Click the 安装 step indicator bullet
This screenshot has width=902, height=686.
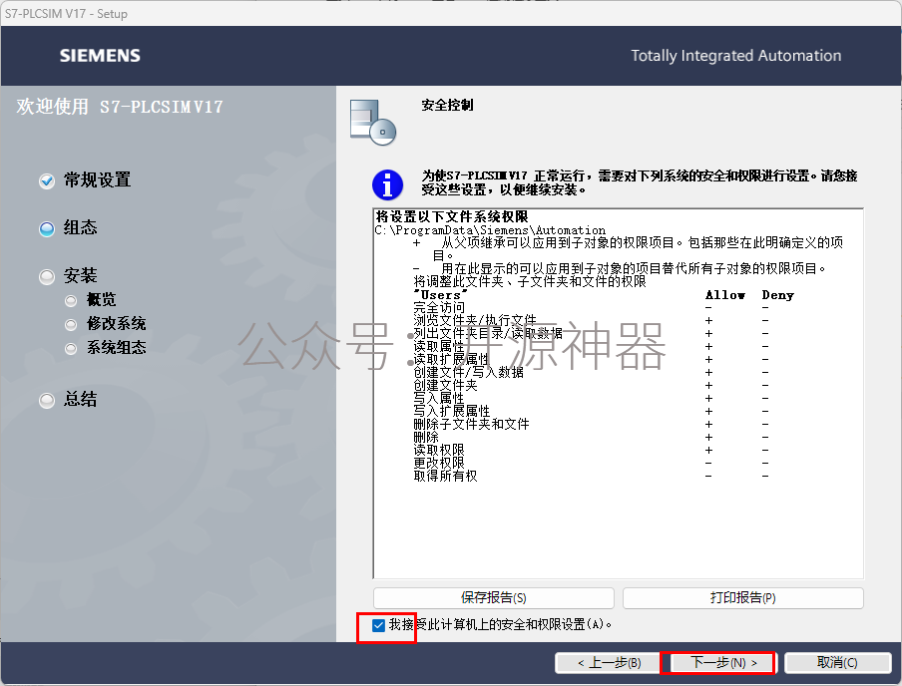click(47, 276)
